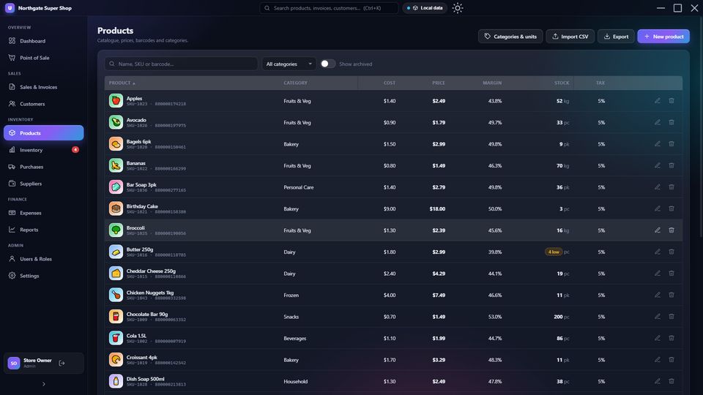Image resolution: width=703 pixels, height=395 pixels.
Task: Edit the Dish Soap 500ml product
Action: (x=658, y=381)
